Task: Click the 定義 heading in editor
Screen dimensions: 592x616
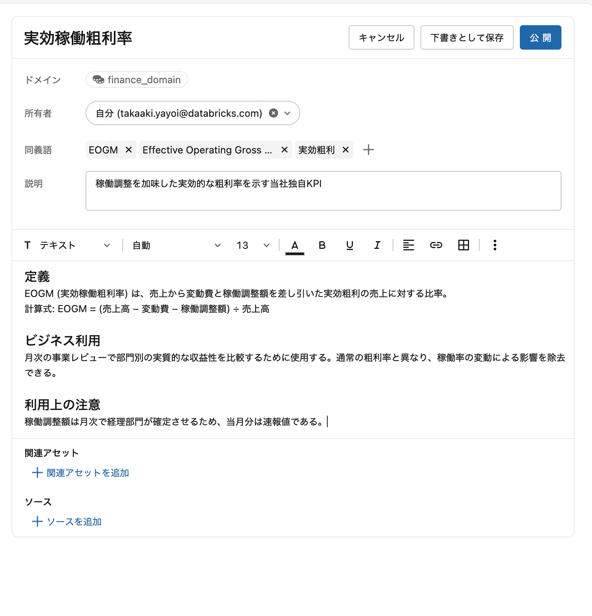Action: [x=37, y=276]
